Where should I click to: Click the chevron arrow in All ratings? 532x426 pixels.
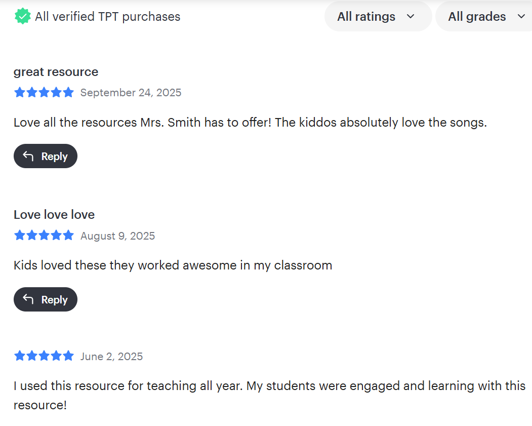(411, 16)
